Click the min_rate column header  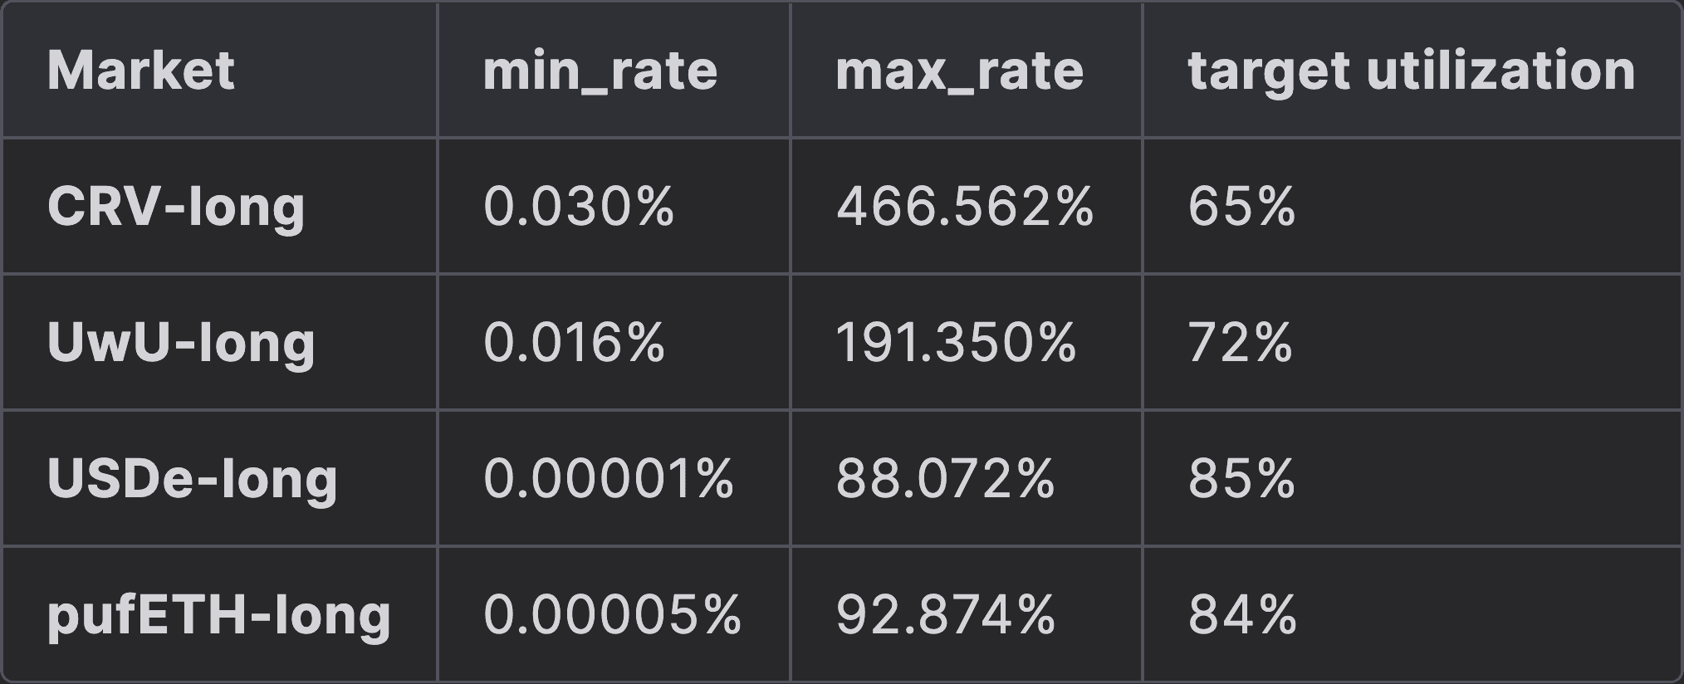[600, 71]
